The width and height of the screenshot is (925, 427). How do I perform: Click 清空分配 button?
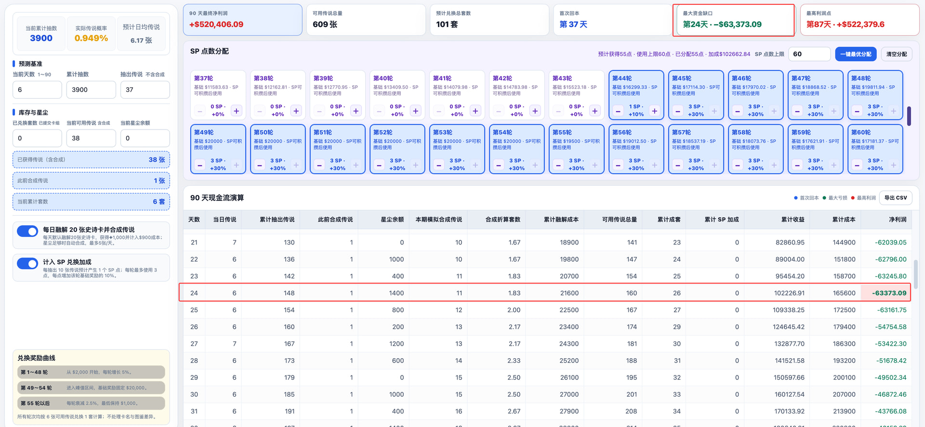point(897,54)
